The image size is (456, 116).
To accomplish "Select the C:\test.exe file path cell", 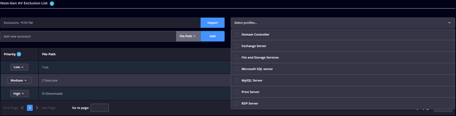I will 135,80.
